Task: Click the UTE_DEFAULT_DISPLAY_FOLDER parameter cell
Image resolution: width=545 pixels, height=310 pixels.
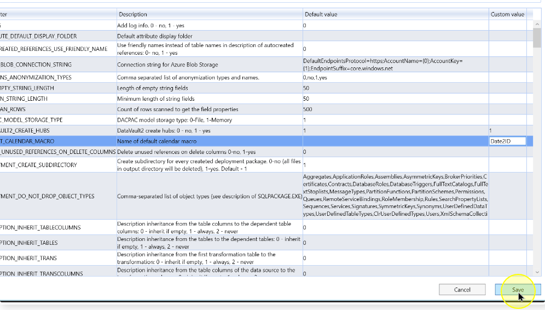Action: (x=58, y=36)
